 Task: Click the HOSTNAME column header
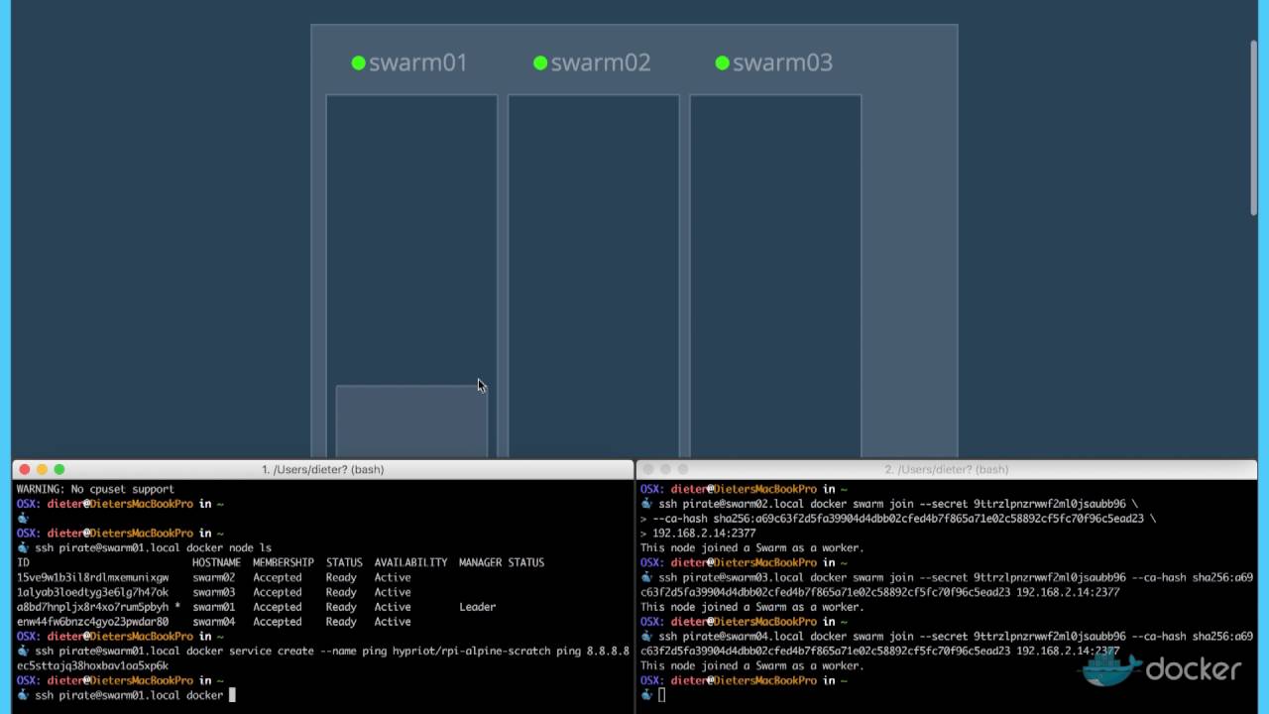pyautogui.click(x=216, y=562)
